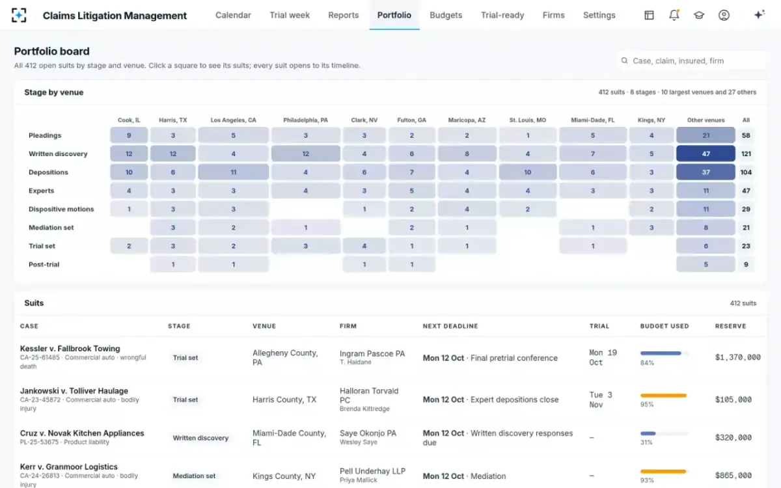Open Kerr v. Granmoor Logistics case
Screen dimensions: 781x488
[x=69, y=467]
